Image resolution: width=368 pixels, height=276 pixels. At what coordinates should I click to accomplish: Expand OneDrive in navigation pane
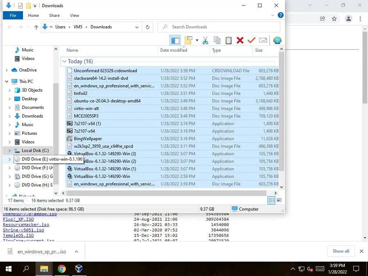point(6,70)
